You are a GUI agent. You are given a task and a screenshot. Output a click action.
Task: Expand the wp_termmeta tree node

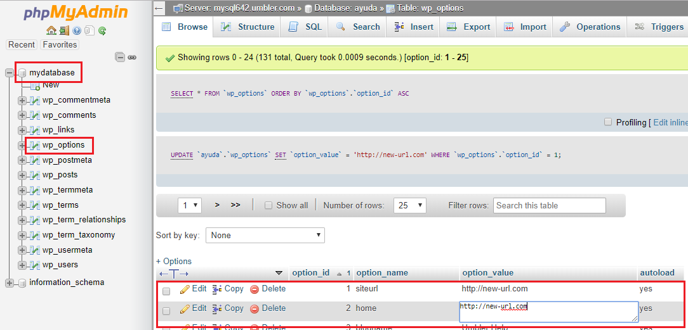22,191
